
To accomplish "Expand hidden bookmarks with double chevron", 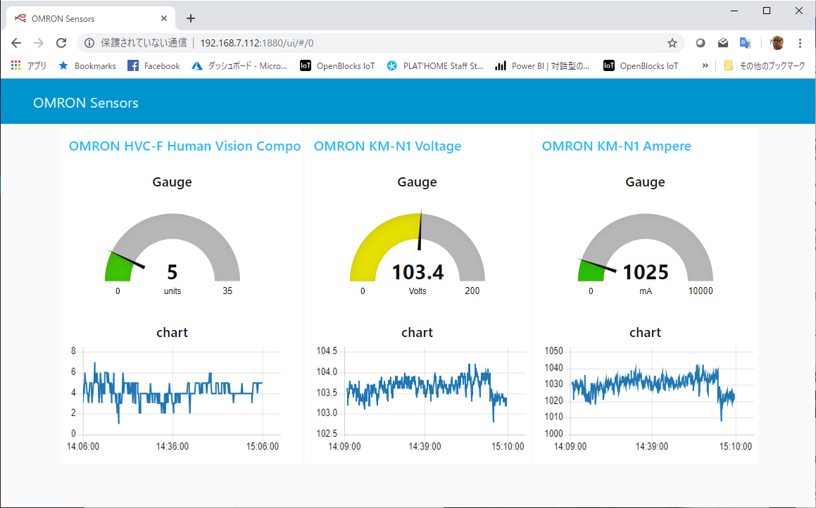I will pos(705,65).
